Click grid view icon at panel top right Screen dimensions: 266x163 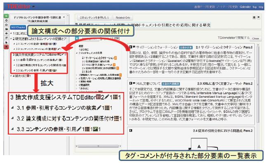point(254,17)
